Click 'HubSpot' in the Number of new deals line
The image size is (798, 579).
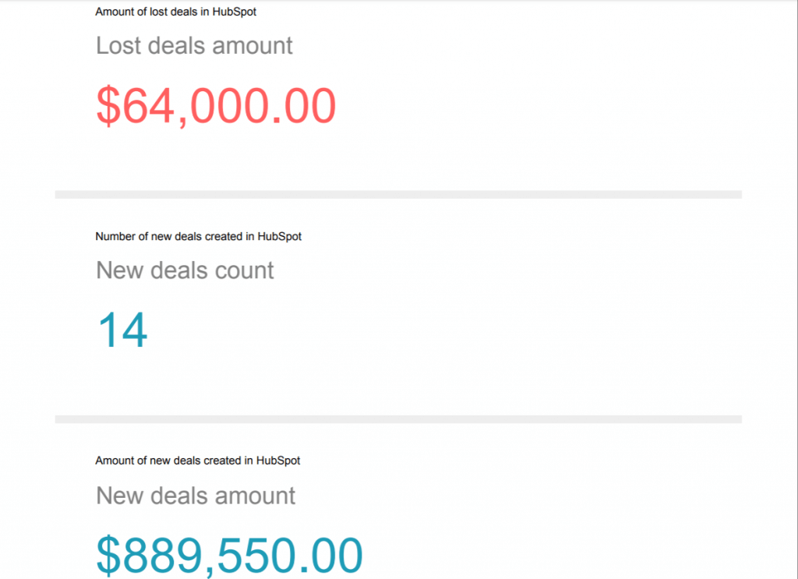click(280, 237)
